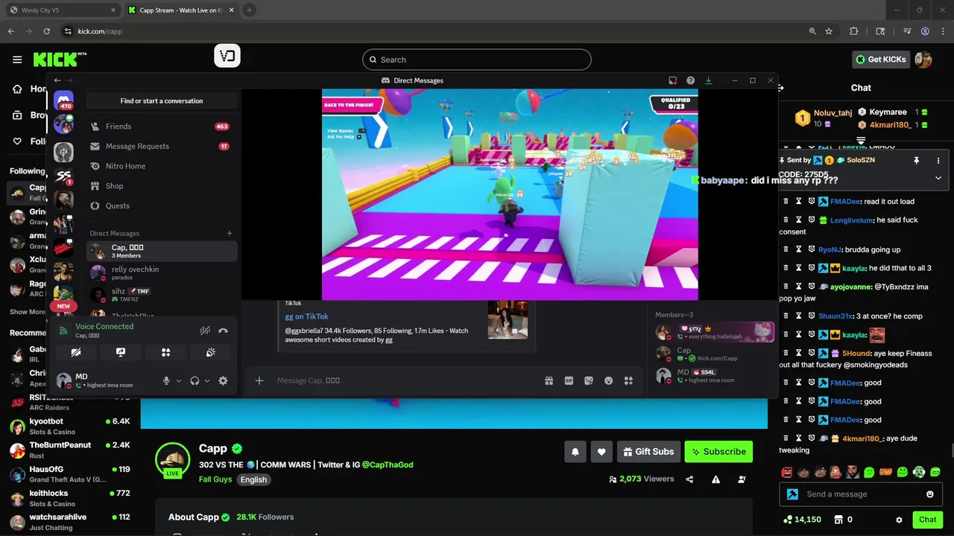This screenshot has height=536, width=954.
Task: Open Discord home direct messages icon
Action: coord(63,100)
